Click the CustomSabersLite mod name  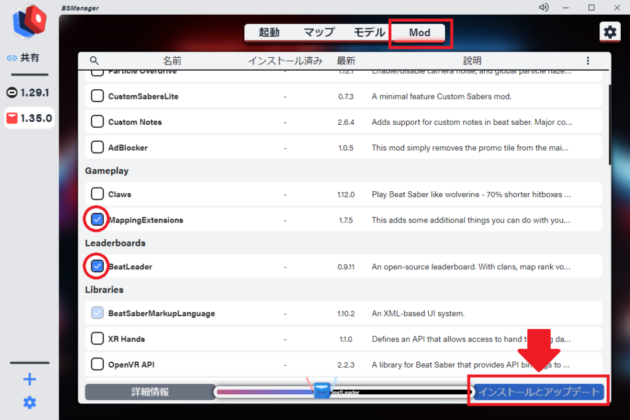143,97
